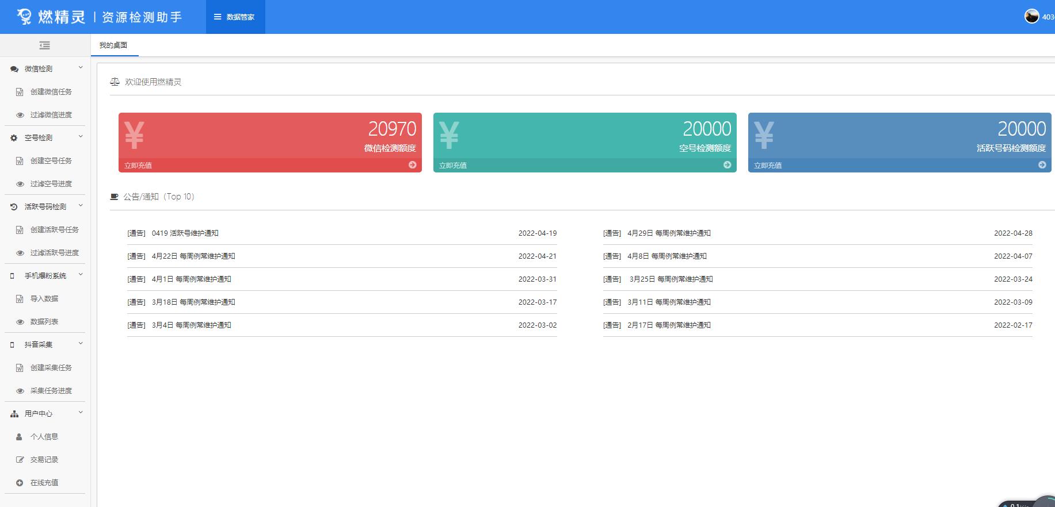Open the 3月25日 每周例常维护通知 announcement
This screenshot has height=507, width=1055.
click(671, 279)
